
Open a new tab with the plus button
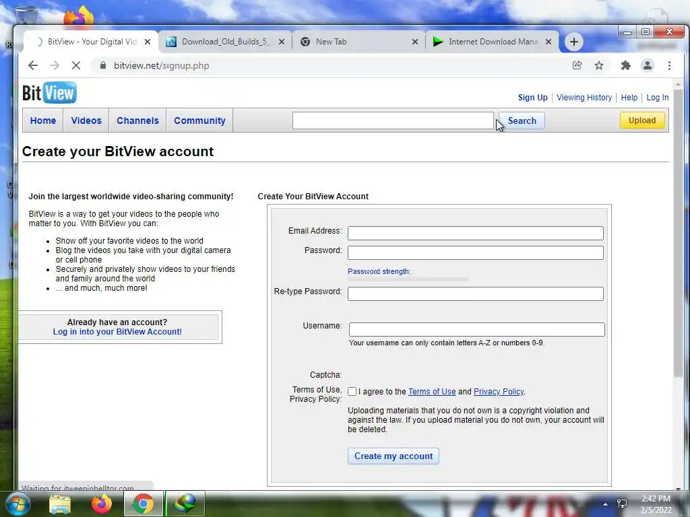coord(574,42)
